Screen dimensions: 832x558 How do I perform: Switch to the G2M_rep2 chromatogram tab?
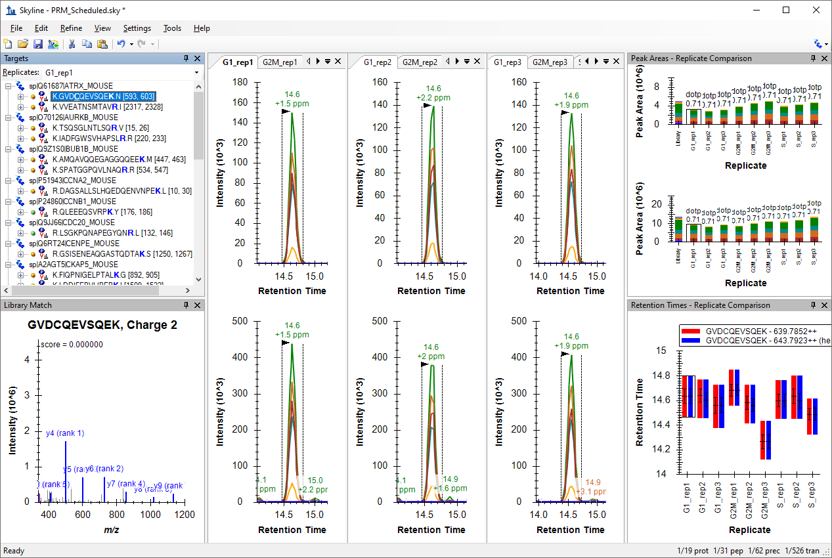(420, 62)
